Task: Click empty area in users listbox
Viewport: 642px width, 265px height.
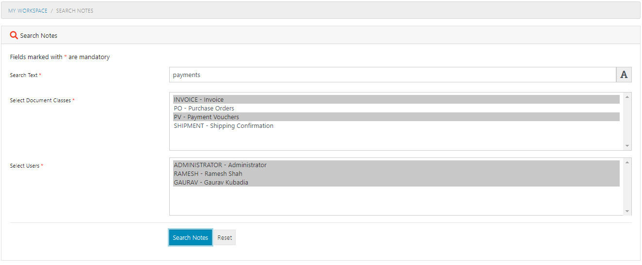Action: click(396, 201)
